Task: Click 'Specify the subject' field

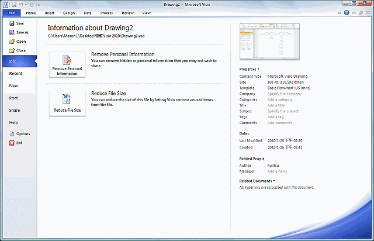Action: pyautogui.click(x=283, y=111)
